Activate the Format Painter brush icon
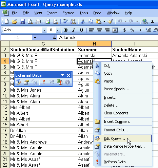 pos(110,21)
